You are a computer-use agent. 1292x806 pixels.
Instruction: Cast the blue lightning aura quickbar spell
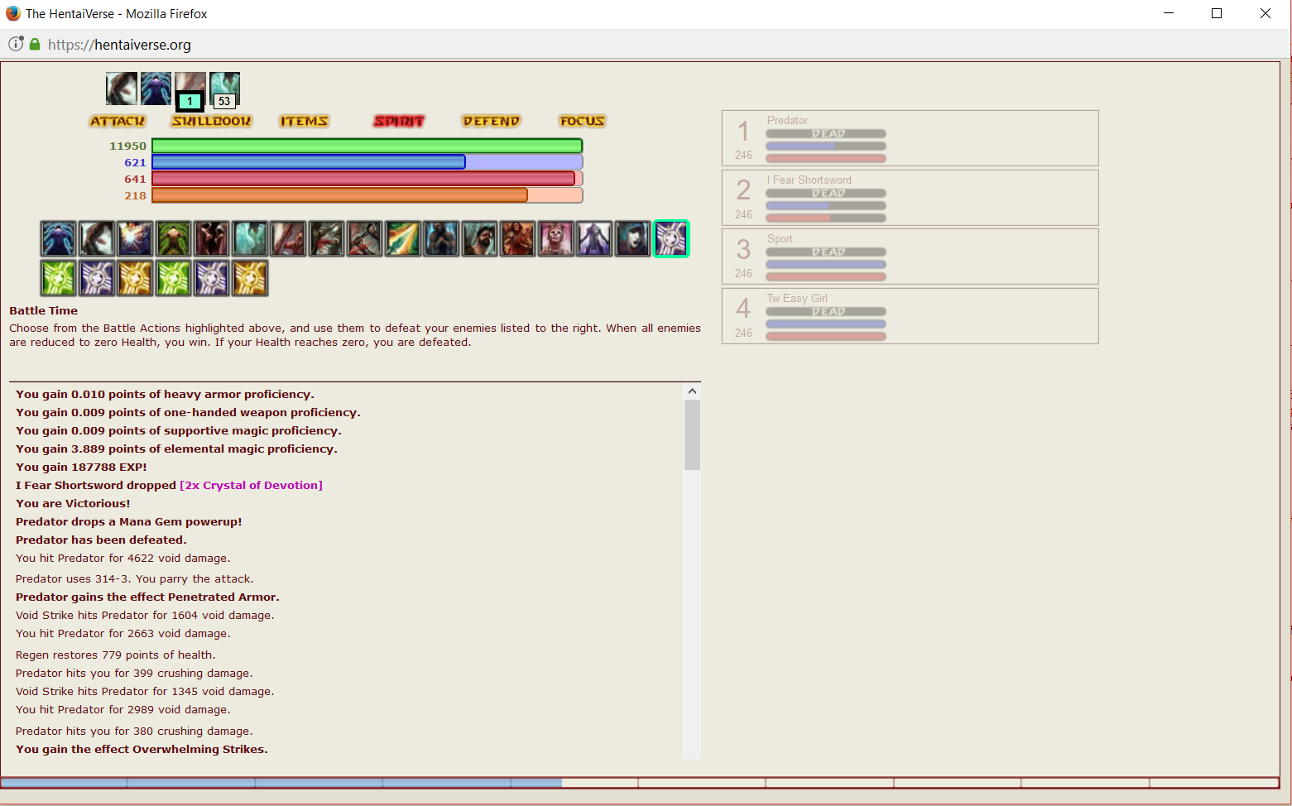tap(58, 239)
